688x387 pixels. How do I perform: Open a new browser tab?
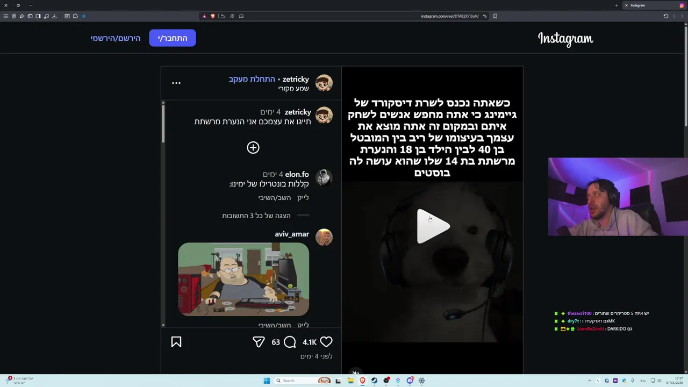(616, 5)
